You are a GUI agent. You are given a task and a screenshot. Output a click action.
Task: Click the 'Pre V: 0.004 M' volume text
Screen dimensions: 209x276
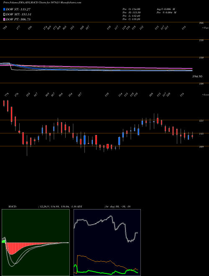166,13
